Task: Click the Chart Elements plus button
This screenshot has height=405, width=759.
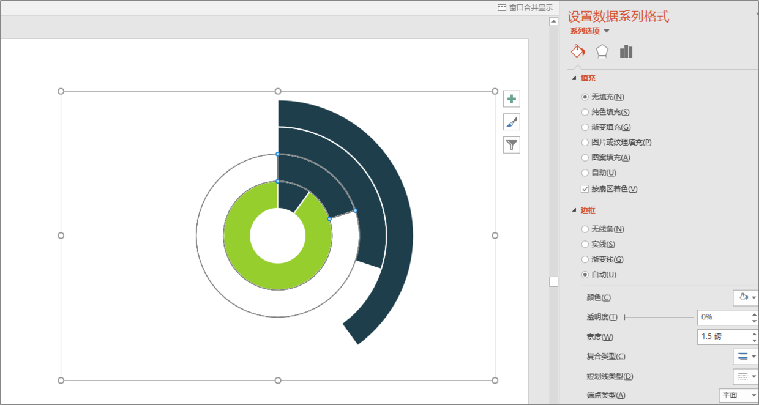Action: point(512,98)
